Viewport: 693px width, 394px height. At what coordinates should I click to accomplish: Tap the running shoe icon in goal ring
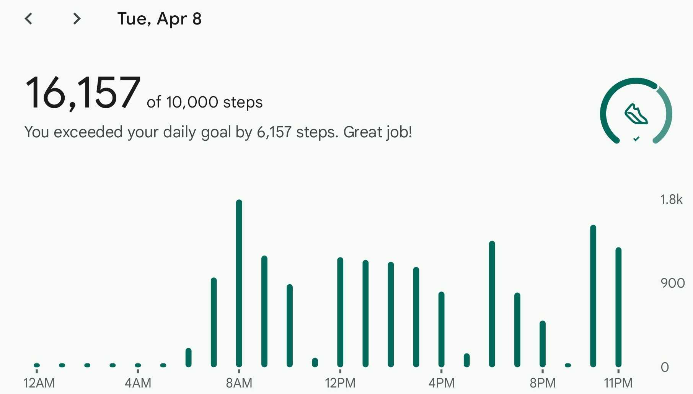[636, 114]
